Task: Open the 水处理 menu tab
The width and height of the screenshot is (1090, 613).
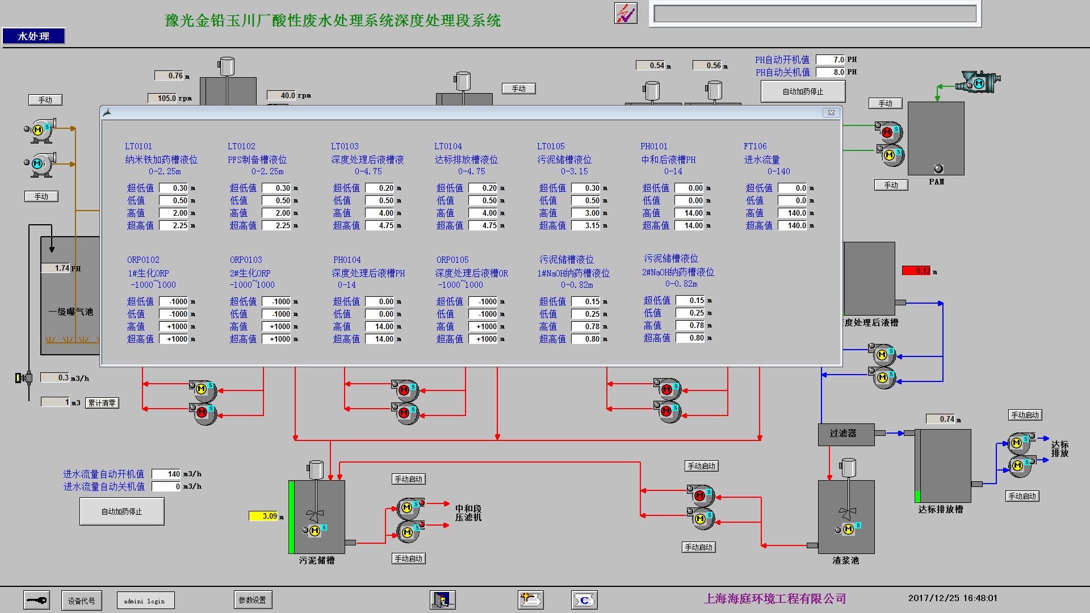Action: [x=33, y=36]
